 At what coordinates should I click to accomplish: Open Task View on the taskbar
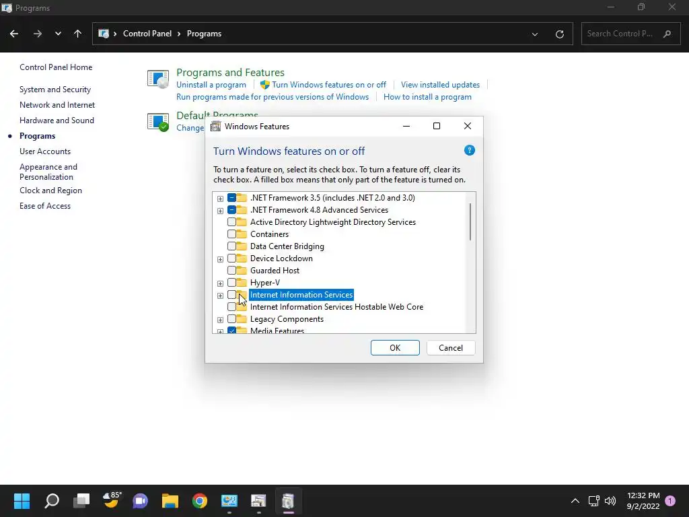pyautogui.click(x=81, y=501)
